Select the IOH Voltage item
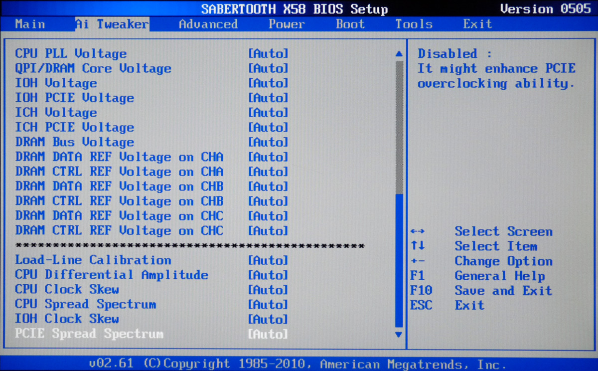This screenshot has width=598, height=371. (x=56, y=83)
